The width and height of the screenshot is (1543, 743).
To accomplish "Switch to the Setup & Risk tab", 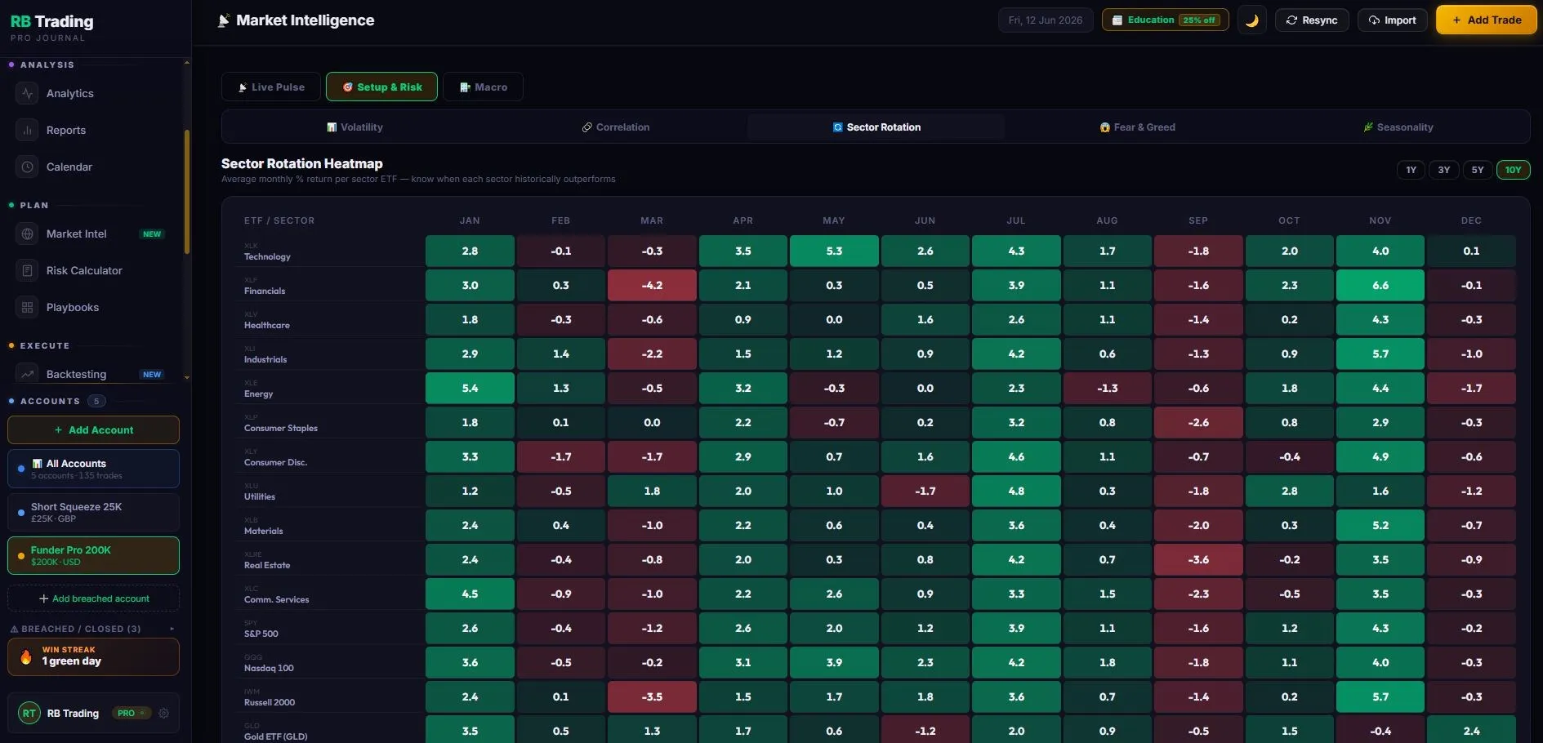I will [x=381, y=87].
